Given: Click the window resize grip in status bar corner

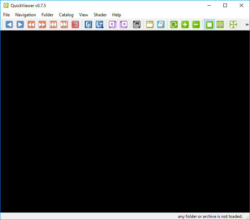Looking at the screenshot, I should tap(247, 217).
